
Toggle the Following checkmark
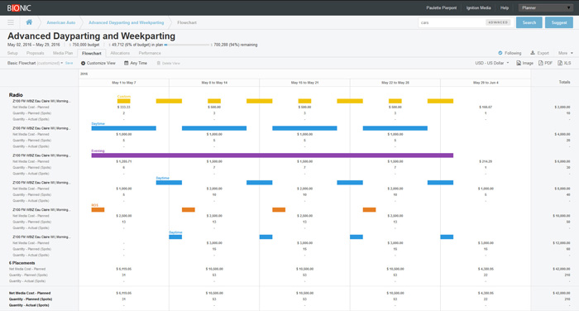pos(500,53)
